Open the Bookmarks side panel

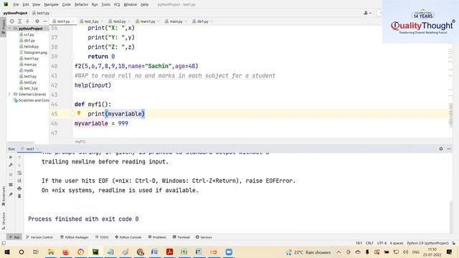[3, 196]
